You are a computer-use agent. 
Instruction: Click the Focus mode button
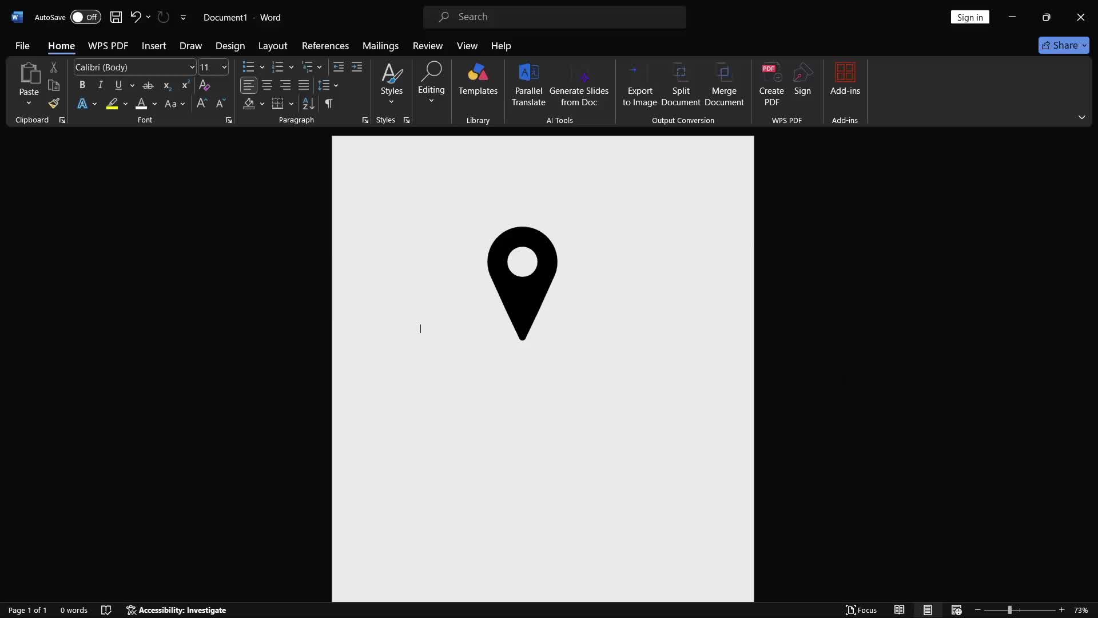point(861,610)
